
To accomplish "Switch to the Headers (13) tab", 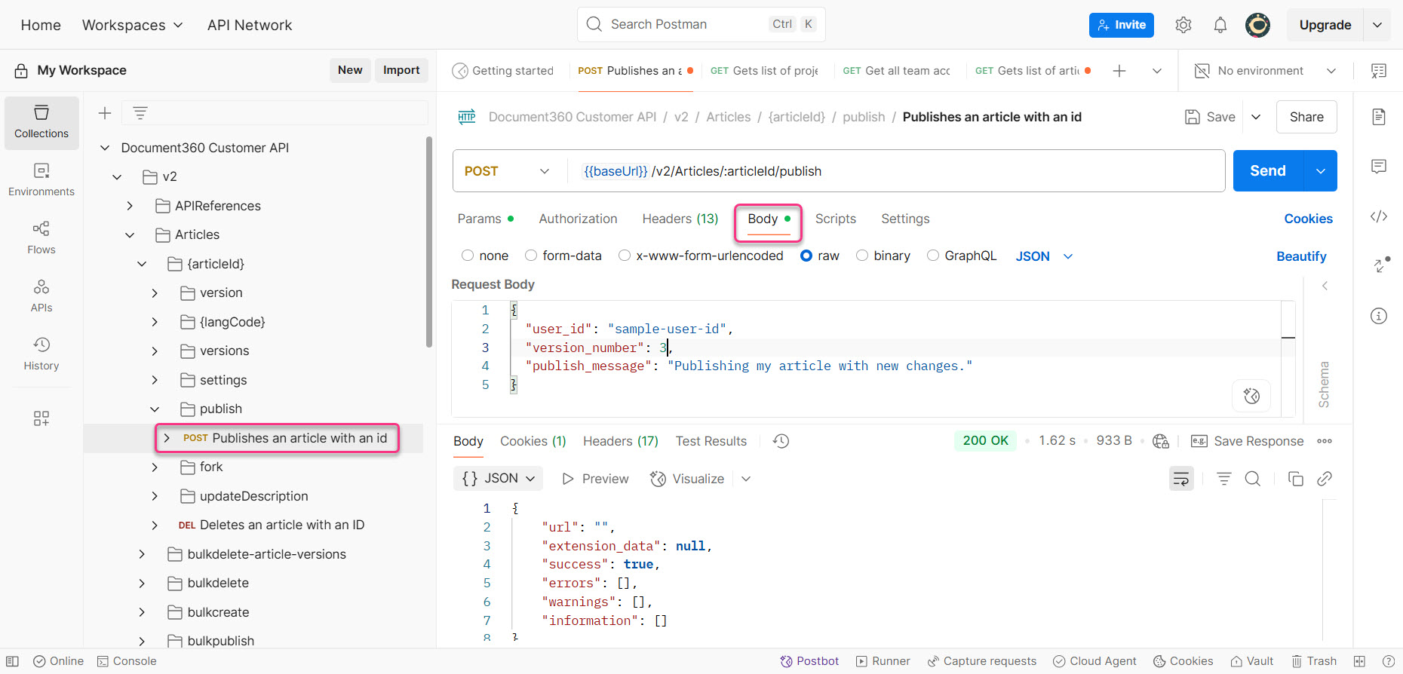I will (x=680, y=219).
